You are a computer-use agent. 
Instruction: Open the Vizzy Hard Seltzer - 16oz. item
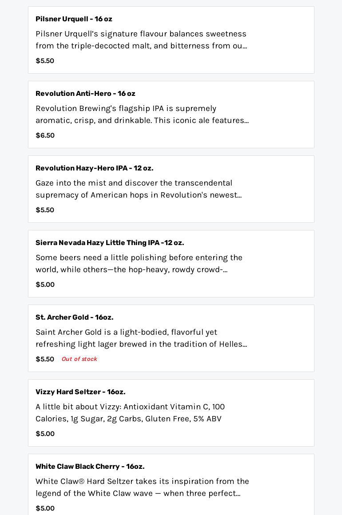pyautogui.click(x=80, y=392)
